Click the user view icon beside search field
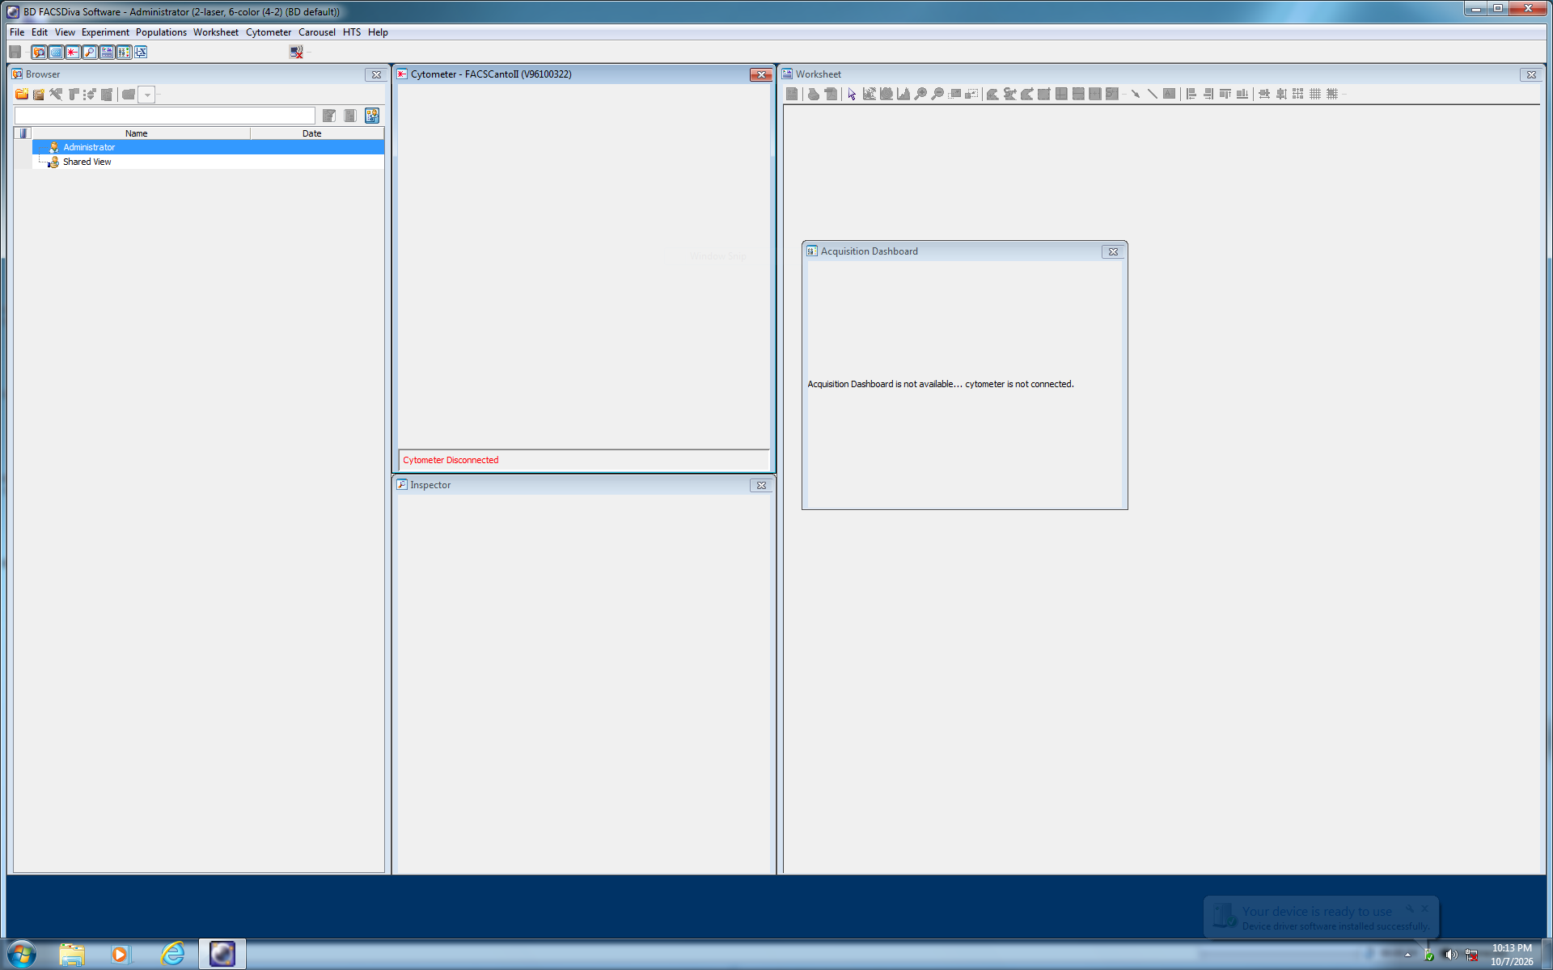 372,116
